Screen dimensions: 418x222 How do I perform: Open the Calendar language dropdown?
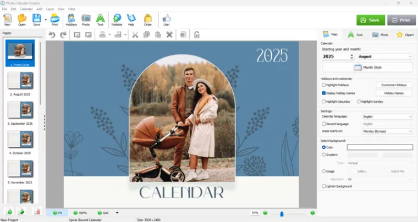(x=387, y=116)
